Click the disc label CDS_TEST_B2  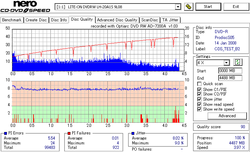[x=227, y=49]
